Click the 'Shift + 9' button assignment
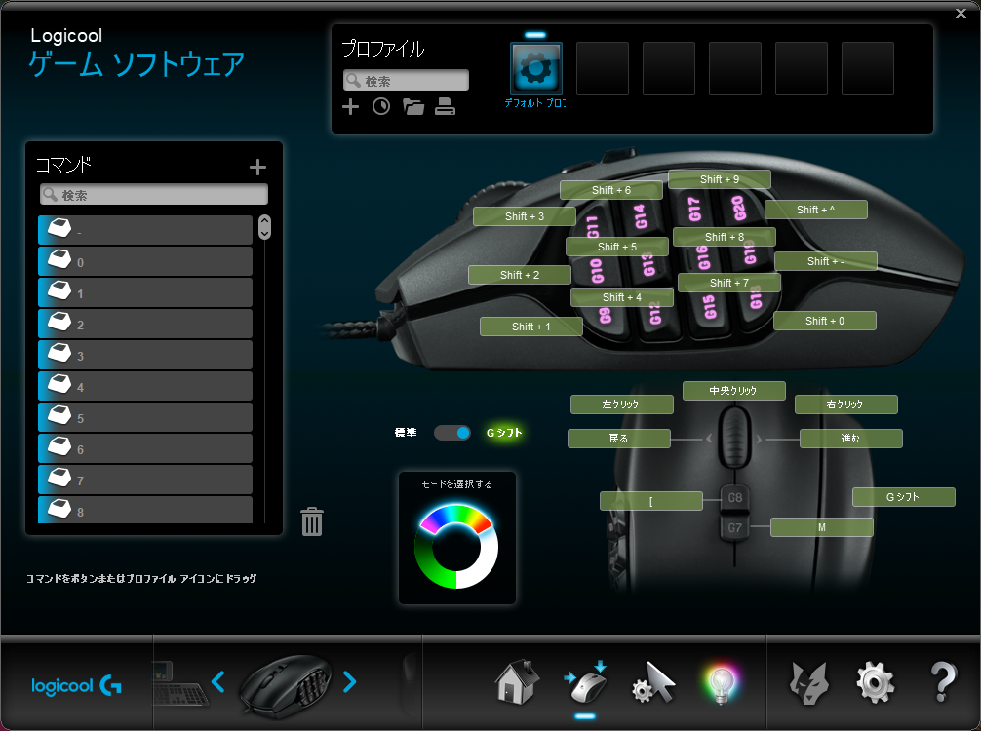This screenshot has height=731, width=981. [720, 179]
